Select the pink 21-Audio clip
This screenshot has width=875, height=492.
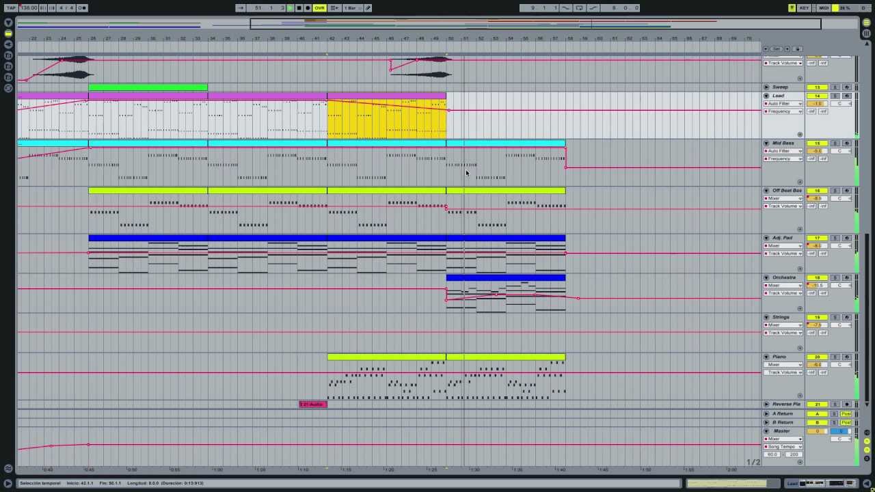pos(313,405)
